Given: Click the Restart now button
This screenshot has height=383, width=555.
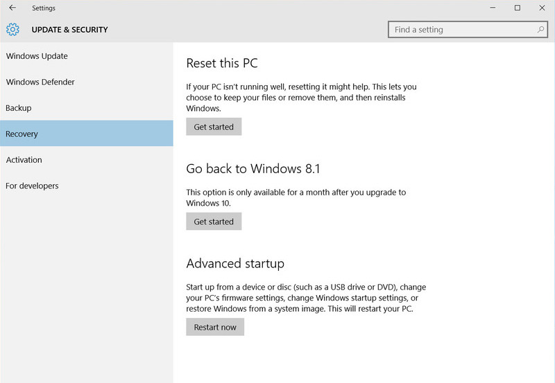Looking at the screenshot, I should 215,327.
